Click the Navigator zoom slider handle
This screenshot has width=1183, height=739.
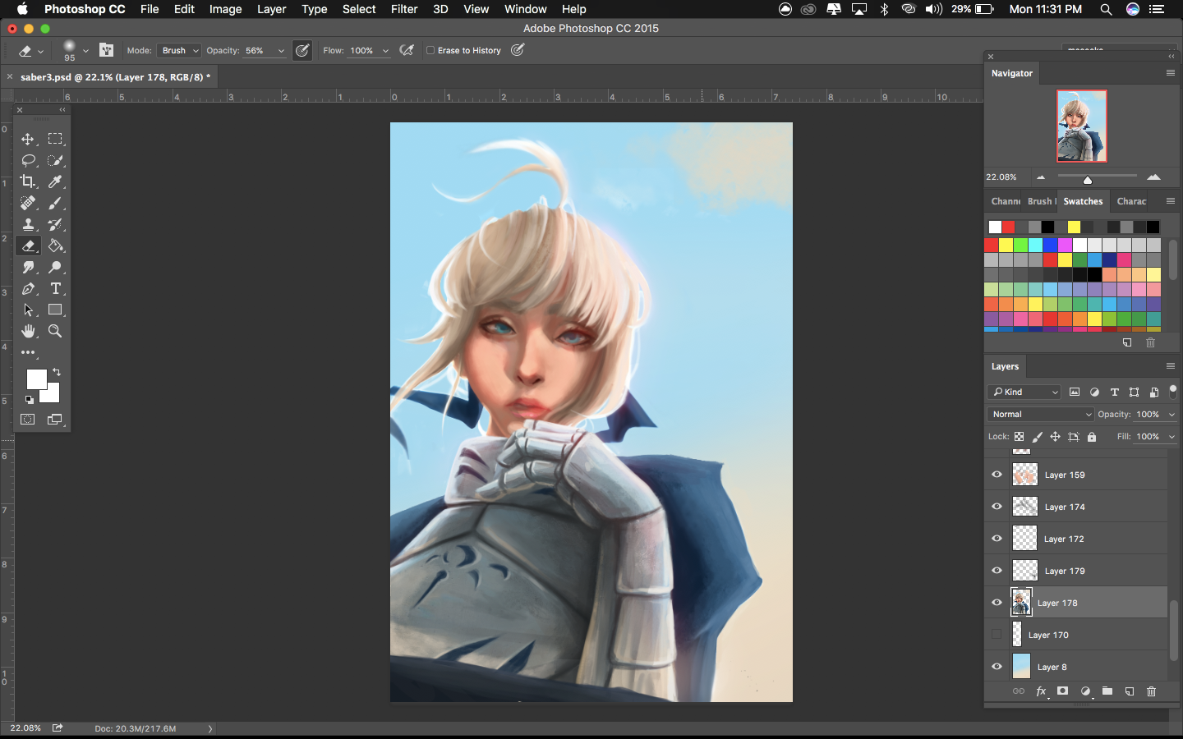(x=1088, y=180)
